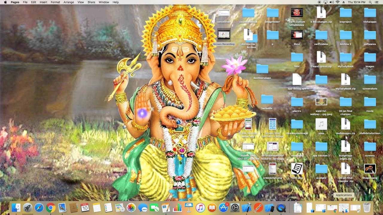Click the screen recording stop icon in menu bar
Image resolution: width=383 pixels, height=215 pixels.
(x=319, y=2)
